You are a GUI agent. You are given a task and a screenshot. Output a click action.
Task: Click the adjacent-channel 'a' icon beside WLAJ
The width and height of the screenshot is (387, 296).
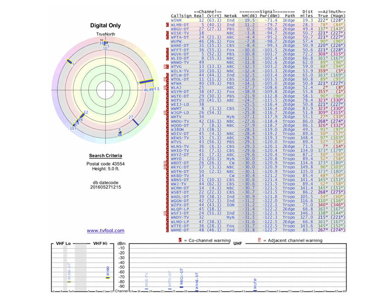click(x=165, y=88)
